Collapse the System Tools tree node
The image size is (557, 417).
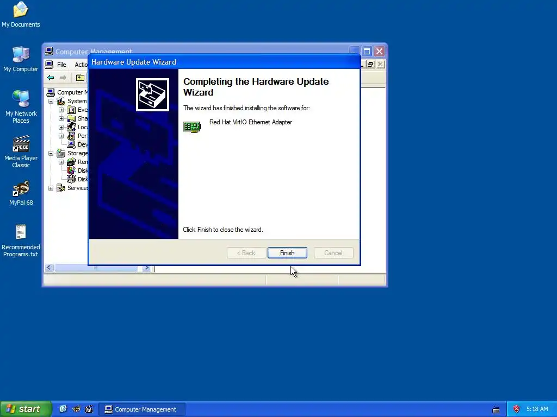coord(51,102)
